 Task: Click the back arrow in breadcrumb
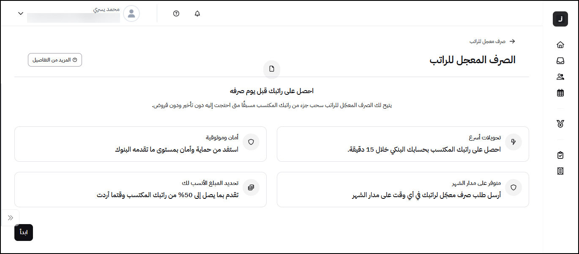coord(512,41)
